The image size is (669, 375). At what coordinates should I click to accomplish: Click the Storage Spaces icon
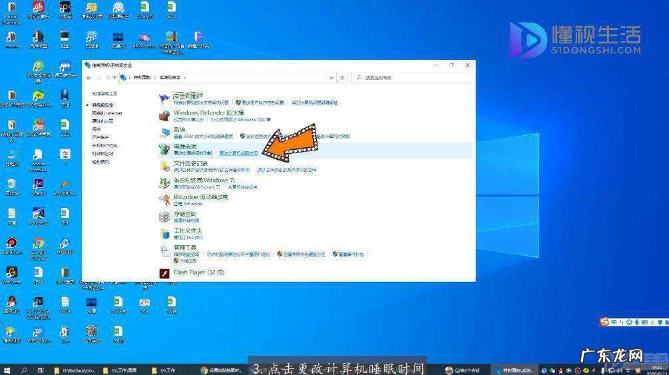(164, 216)
